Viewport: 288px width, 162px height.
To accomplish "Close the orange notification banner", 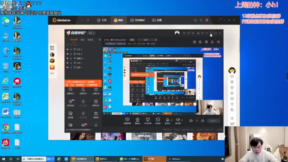I will click(x=100, y=82).
